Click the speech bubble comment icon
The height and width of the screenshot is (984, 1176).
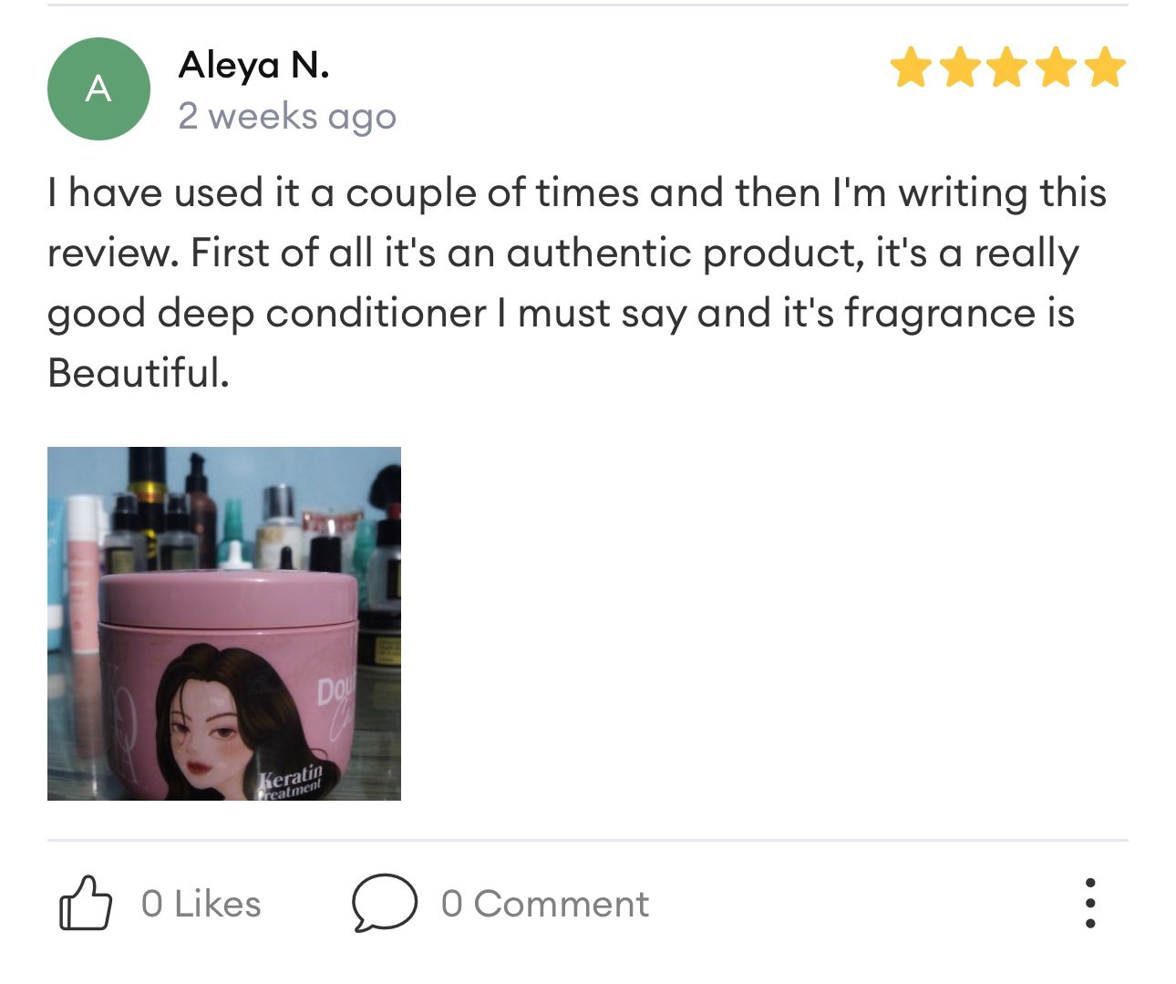pos(384,903)
